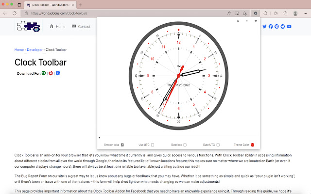This screenshot has width=311, height=194.
Task: Open the user profile avatar
Action: pos(295,13)
